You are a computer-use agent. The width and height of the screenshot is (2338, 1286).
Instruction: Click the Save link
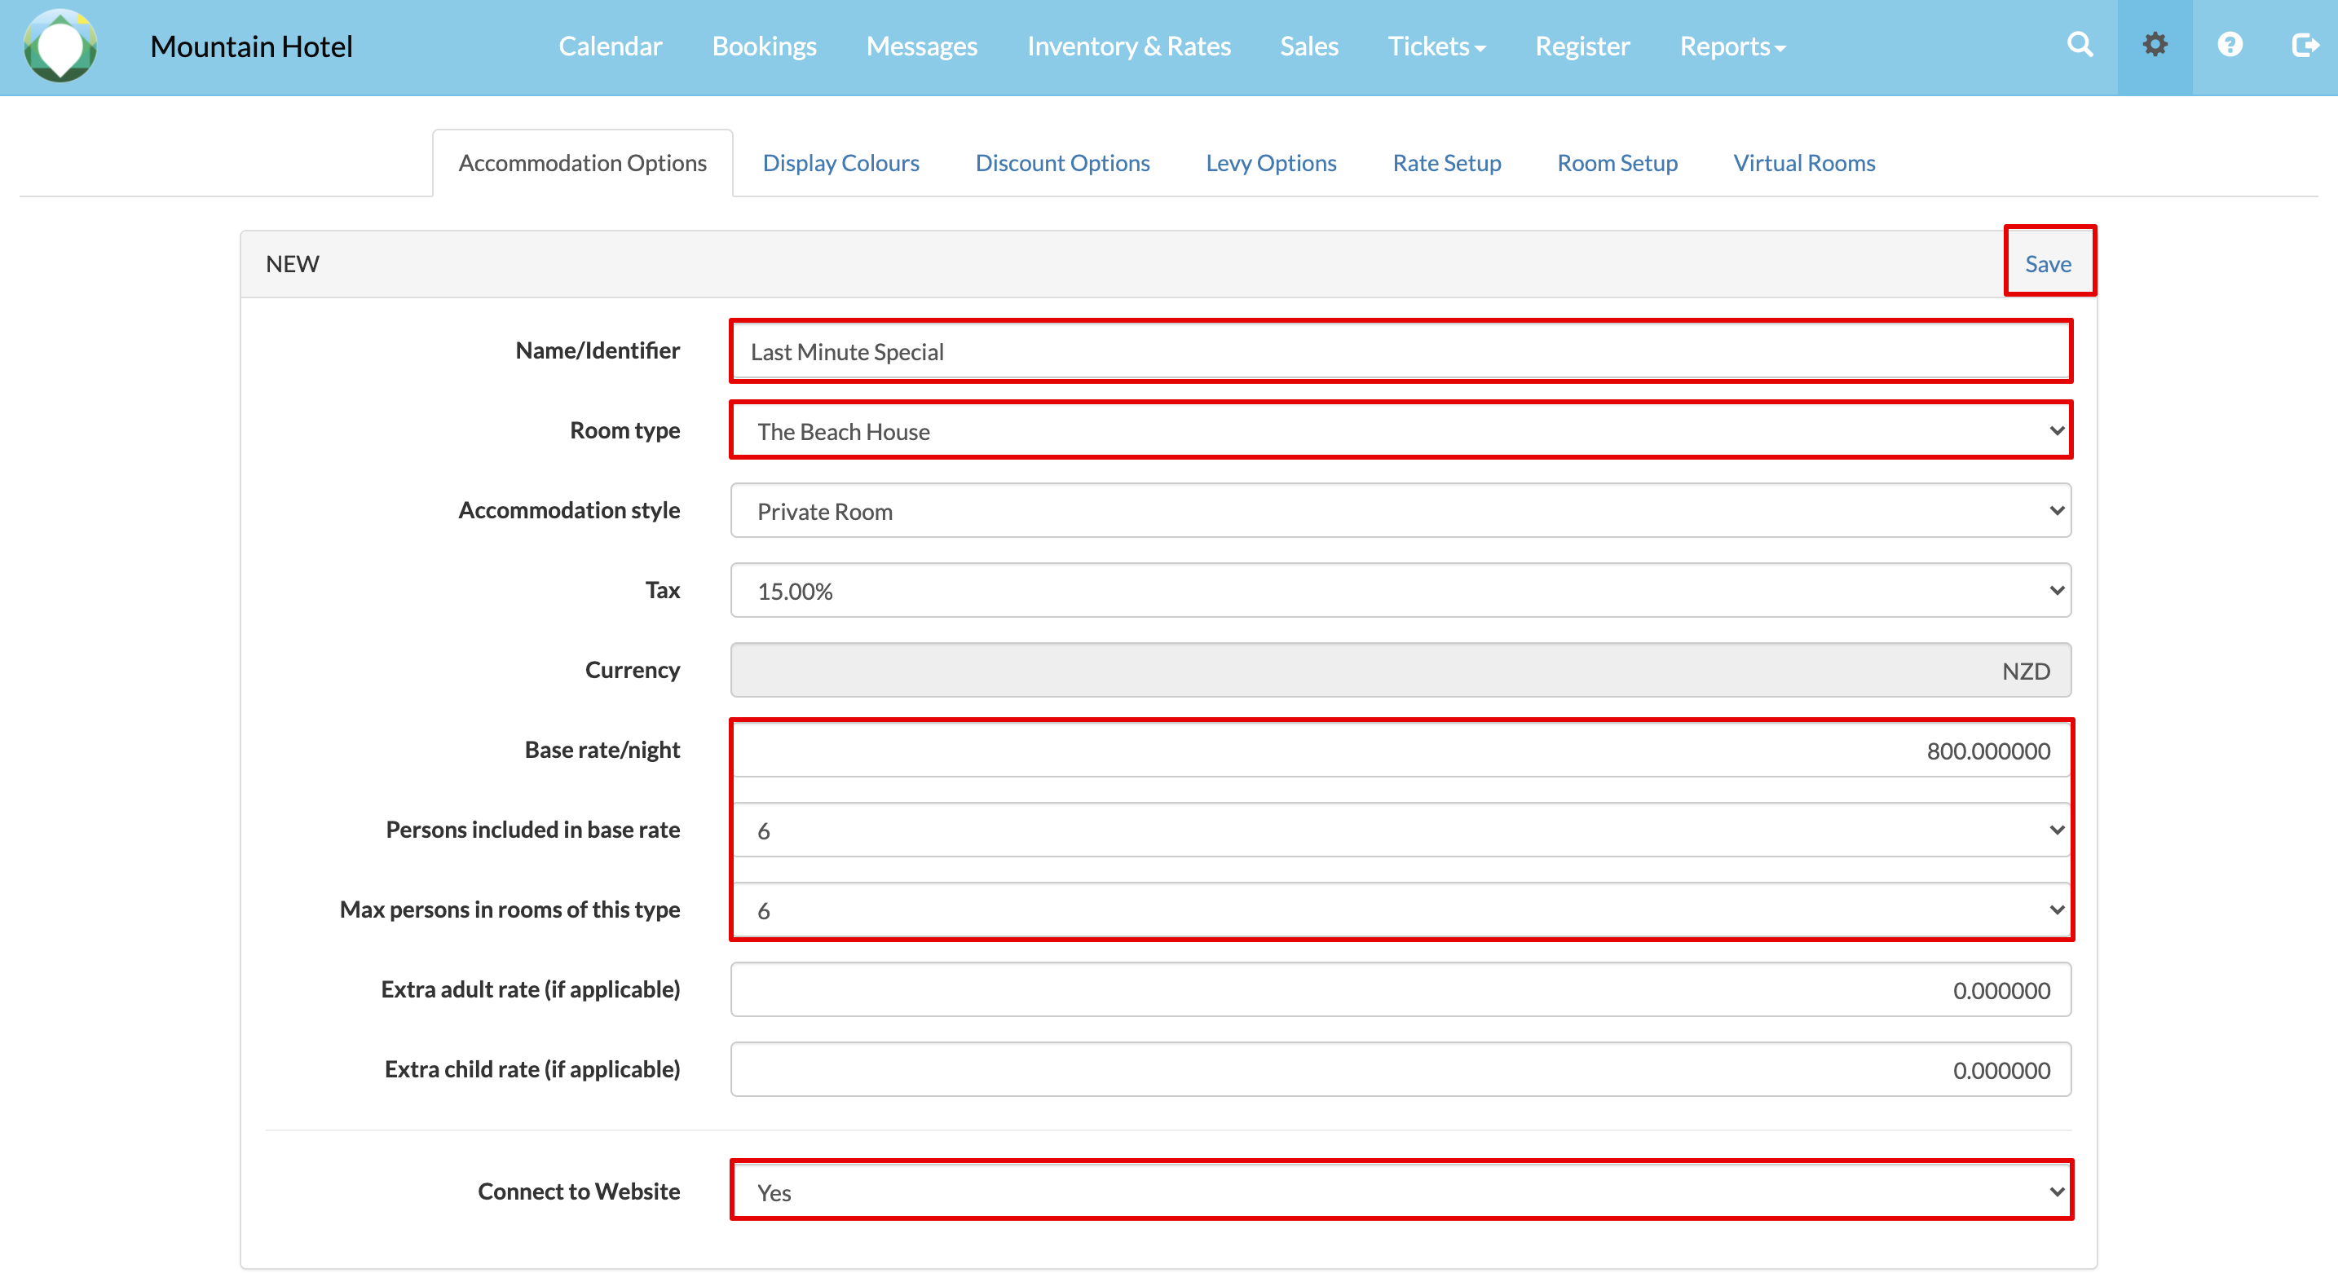pos(2048,264)
